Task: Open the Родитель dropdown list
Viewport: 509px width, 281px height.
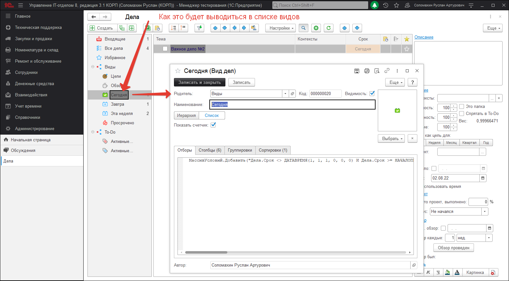Action: [x=285, y=93]
